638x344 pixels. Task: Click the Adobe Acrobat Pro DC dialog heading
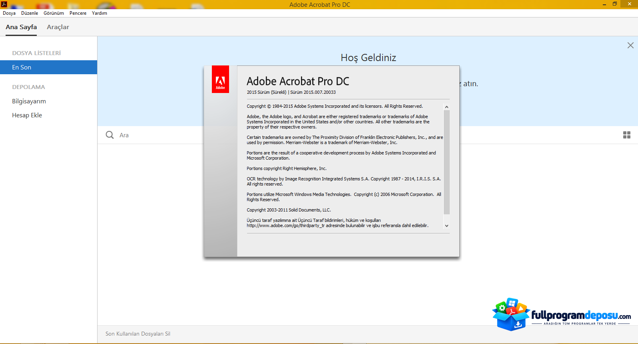[x=298, y=81]
